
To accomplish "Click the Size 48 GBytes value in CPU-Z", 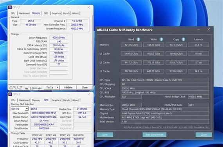I will tap(31, 25).
